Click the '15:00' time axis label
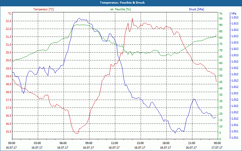 (x=140, y=143)
